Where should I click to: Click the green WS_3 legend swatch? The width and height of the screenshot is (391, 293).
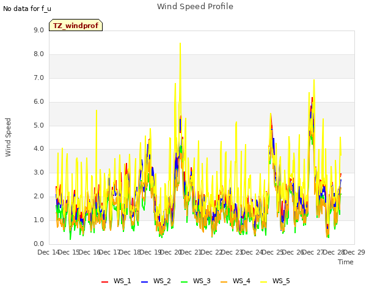tap(185, 282)
